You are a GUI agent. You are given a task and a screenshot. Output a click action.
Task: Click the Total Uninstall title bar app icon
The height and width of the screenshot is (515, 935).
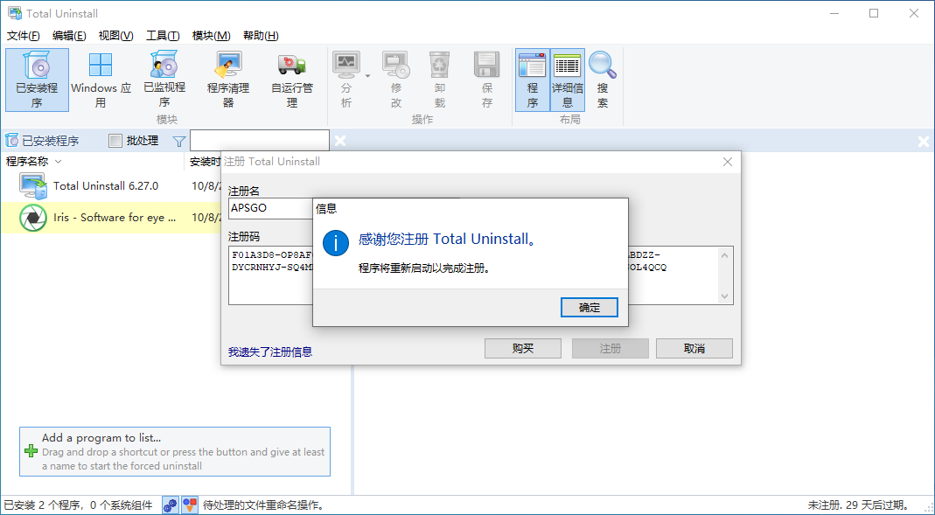14,13
